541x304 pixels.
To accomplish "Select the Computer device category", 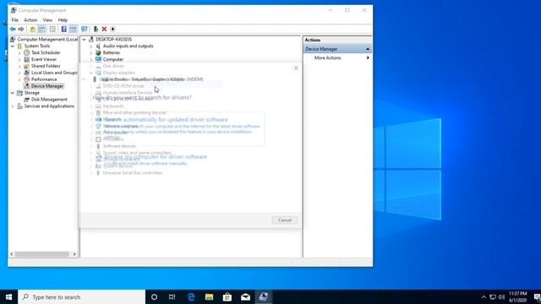I will [112, 59].
